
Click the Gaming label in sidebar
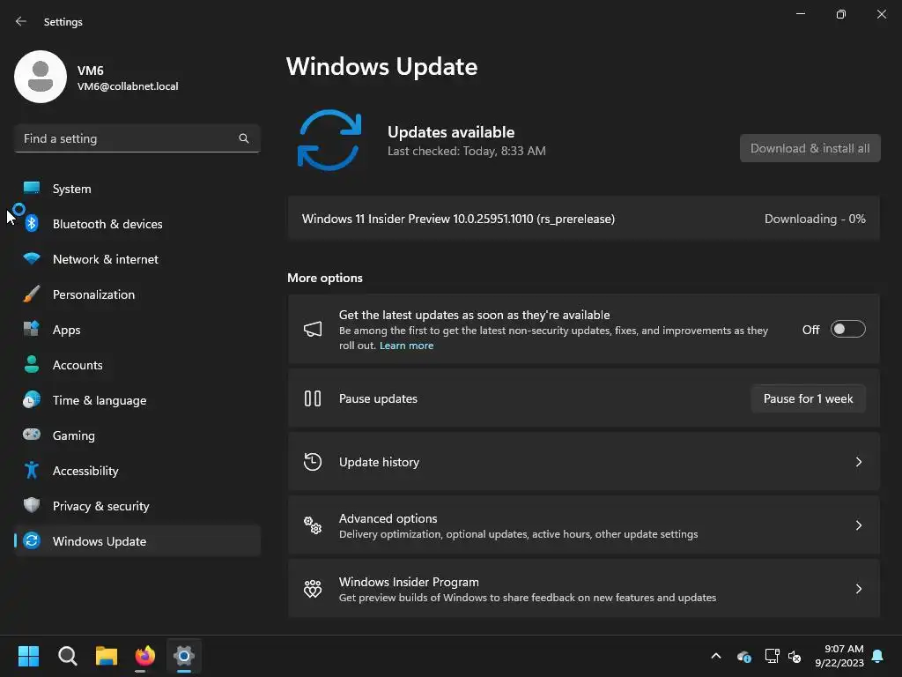point(74,435)
